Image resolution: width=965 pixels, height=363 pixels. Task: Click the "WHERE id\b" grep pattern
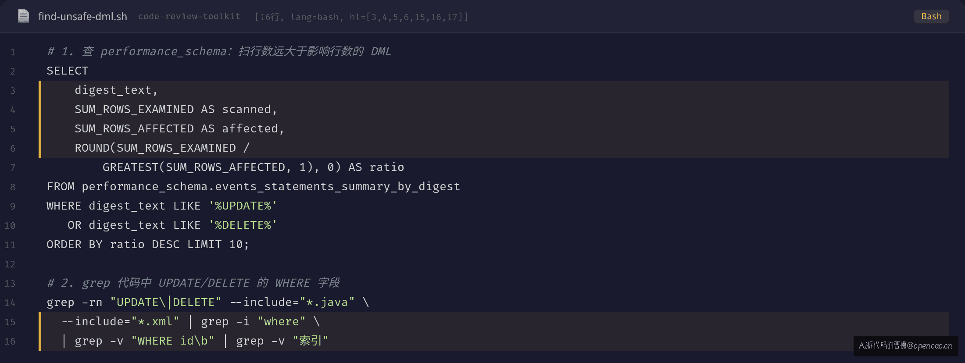(x=173, y=341)
